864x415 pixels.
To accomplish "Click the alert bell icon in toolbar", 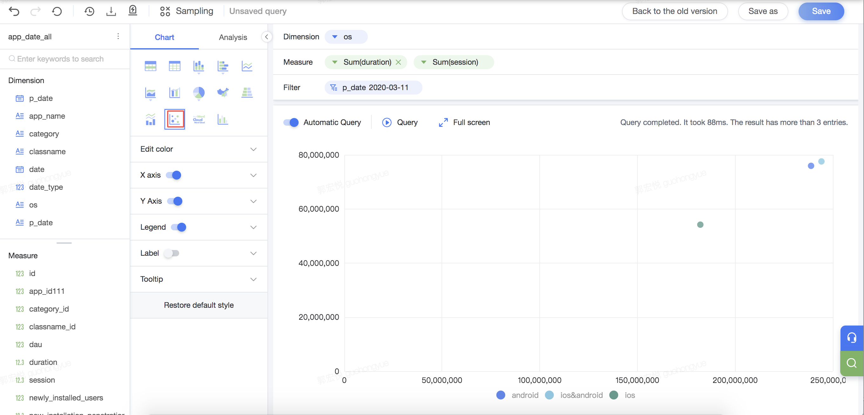I will click(x=133, y=11).
